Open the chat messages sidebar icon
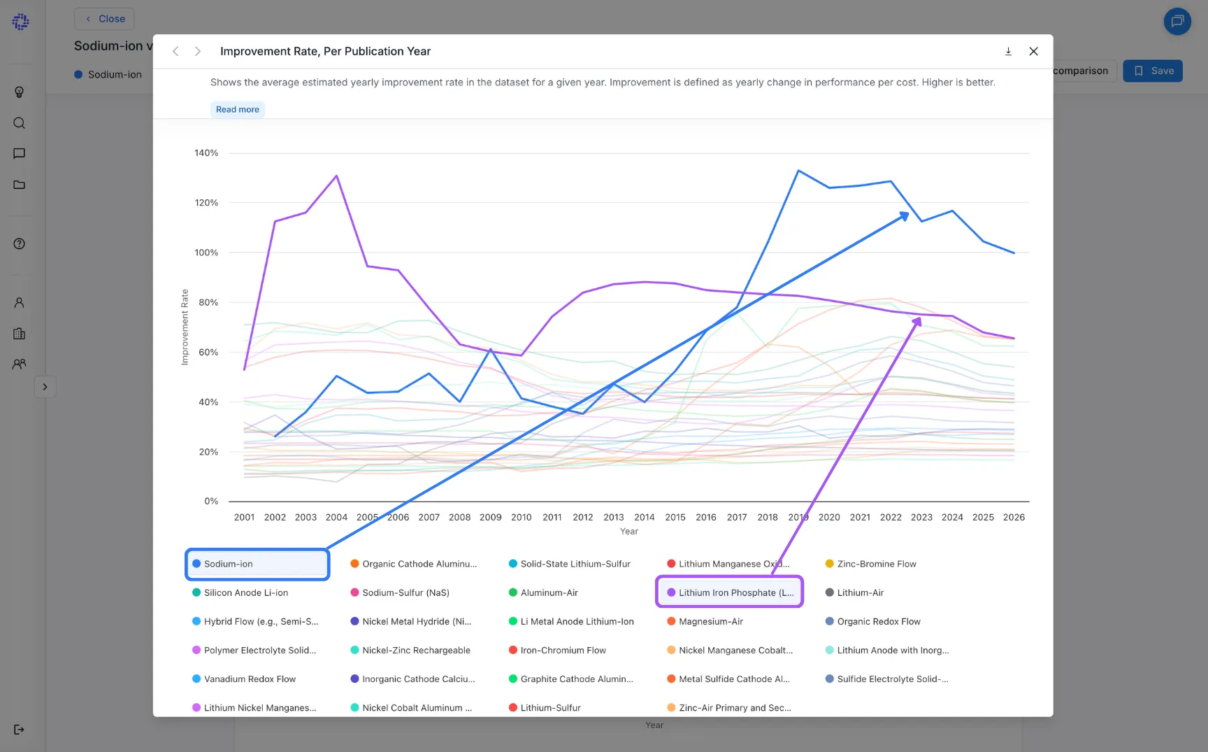This screenshot has height=752, width=1208. click(20, 154)
